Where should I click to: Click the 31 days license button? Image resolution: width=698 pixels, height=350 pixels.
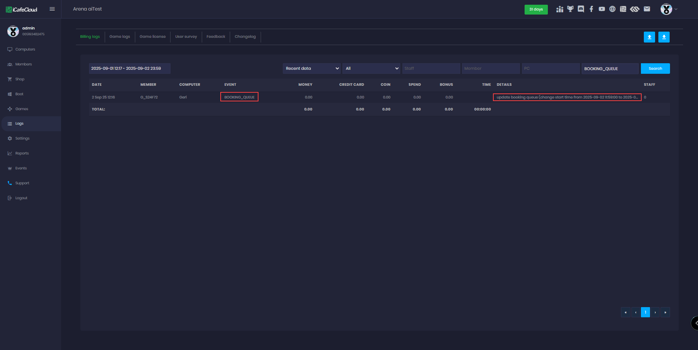click(x=536, y=9)
